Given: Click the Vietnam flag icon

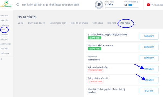Looking at the screenshot, I should pos(148,5).
